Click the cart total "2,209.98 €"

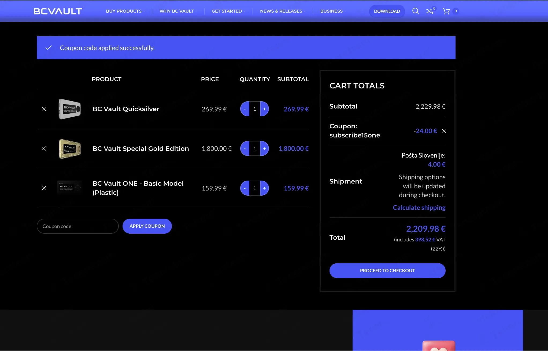[426, 229]
